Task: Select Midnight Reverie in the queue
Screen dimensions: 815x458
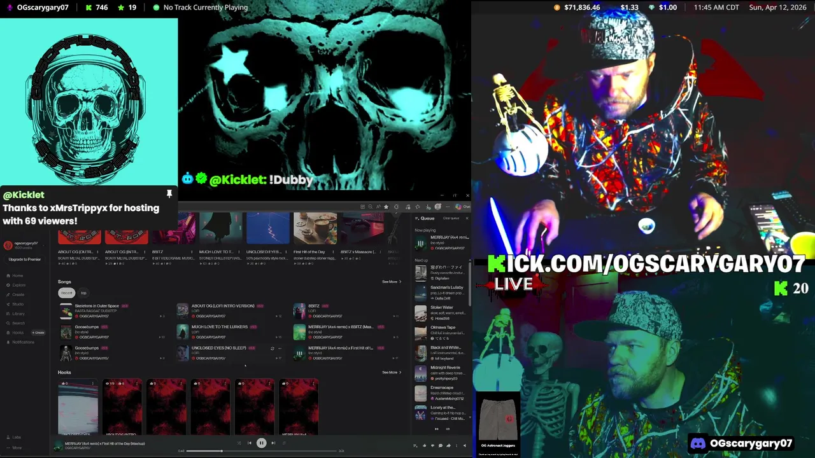Action: coord(442,373)
